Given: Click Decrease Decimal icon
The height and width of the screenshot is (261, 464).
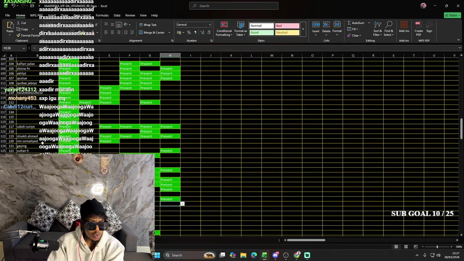Looking at the screenshot, I should [208, 33].
